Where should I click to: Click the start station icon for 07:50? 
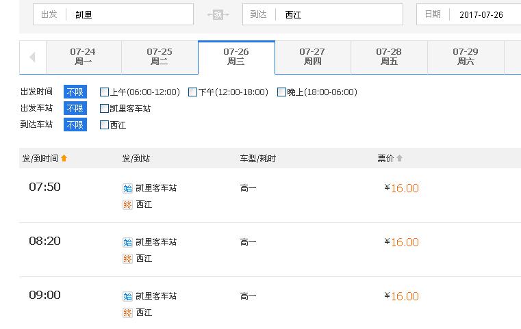tap(127, 188)
